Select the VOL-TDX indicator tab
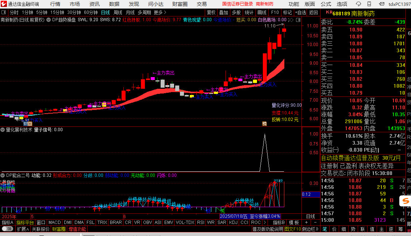Viewport: 411px width, 236px height. [x=185, y=222]
